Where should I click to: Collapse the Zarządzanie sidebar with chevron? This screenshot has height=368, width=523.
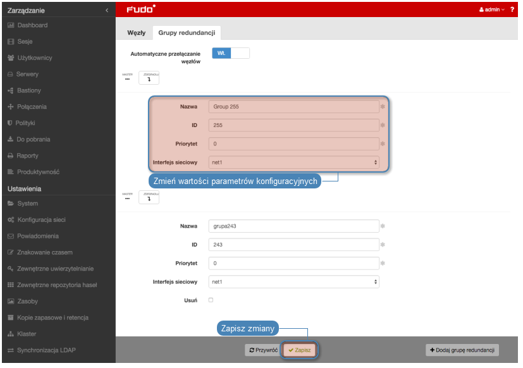[107, 10]
